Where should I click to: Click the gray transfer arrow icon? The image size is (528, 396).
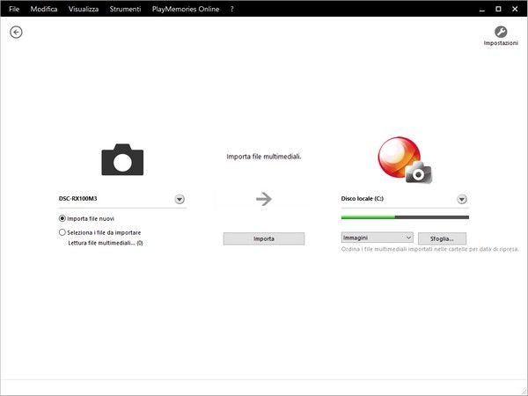tap(263, 200)
